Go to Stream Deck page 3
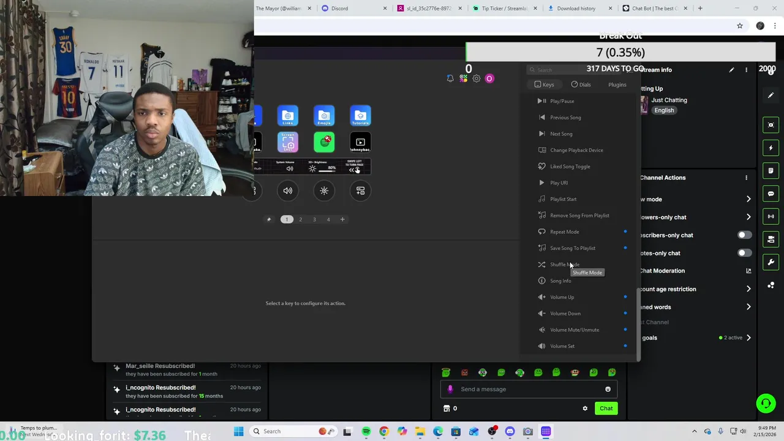 coord(314,219)
